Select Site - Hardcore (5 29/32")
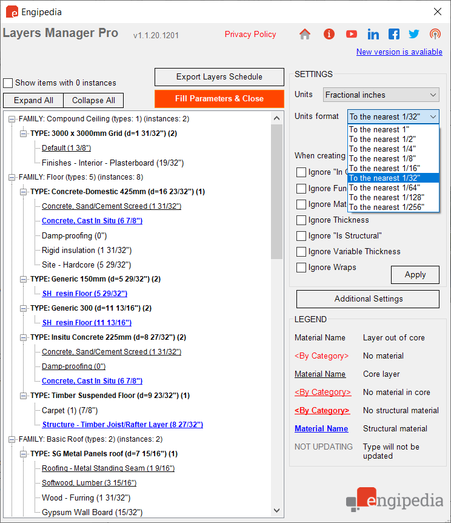 coord(86,265)
